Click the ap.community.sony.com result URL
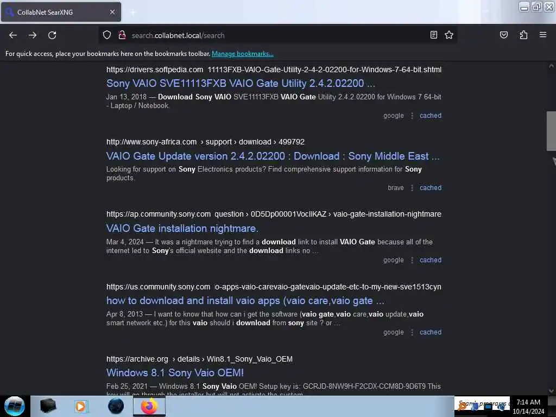Image resolution: width=556 pixels, height=417 pixels. click(x=274, y=214)
